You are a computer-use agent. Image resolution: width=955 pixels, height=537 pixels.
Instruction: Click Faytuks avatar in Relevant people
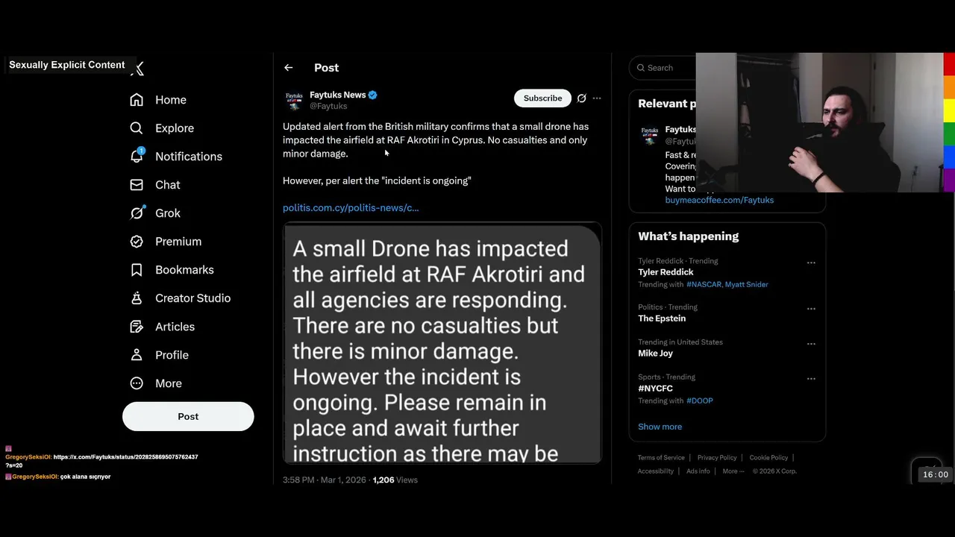tap(650, 135)
